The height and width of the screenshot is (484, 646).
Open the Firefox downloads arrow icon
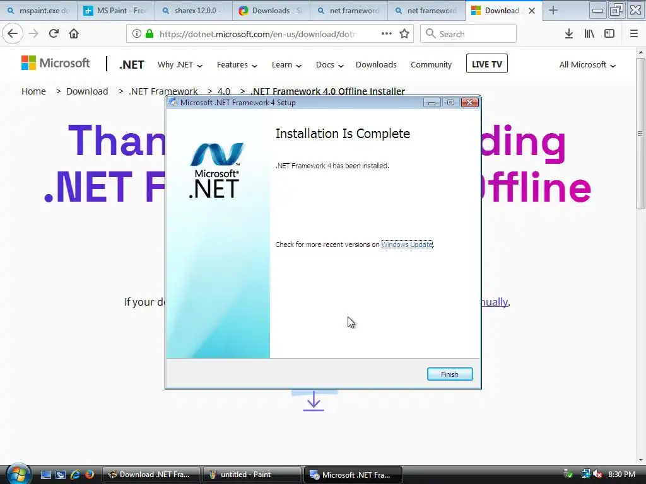coord(569,34)
